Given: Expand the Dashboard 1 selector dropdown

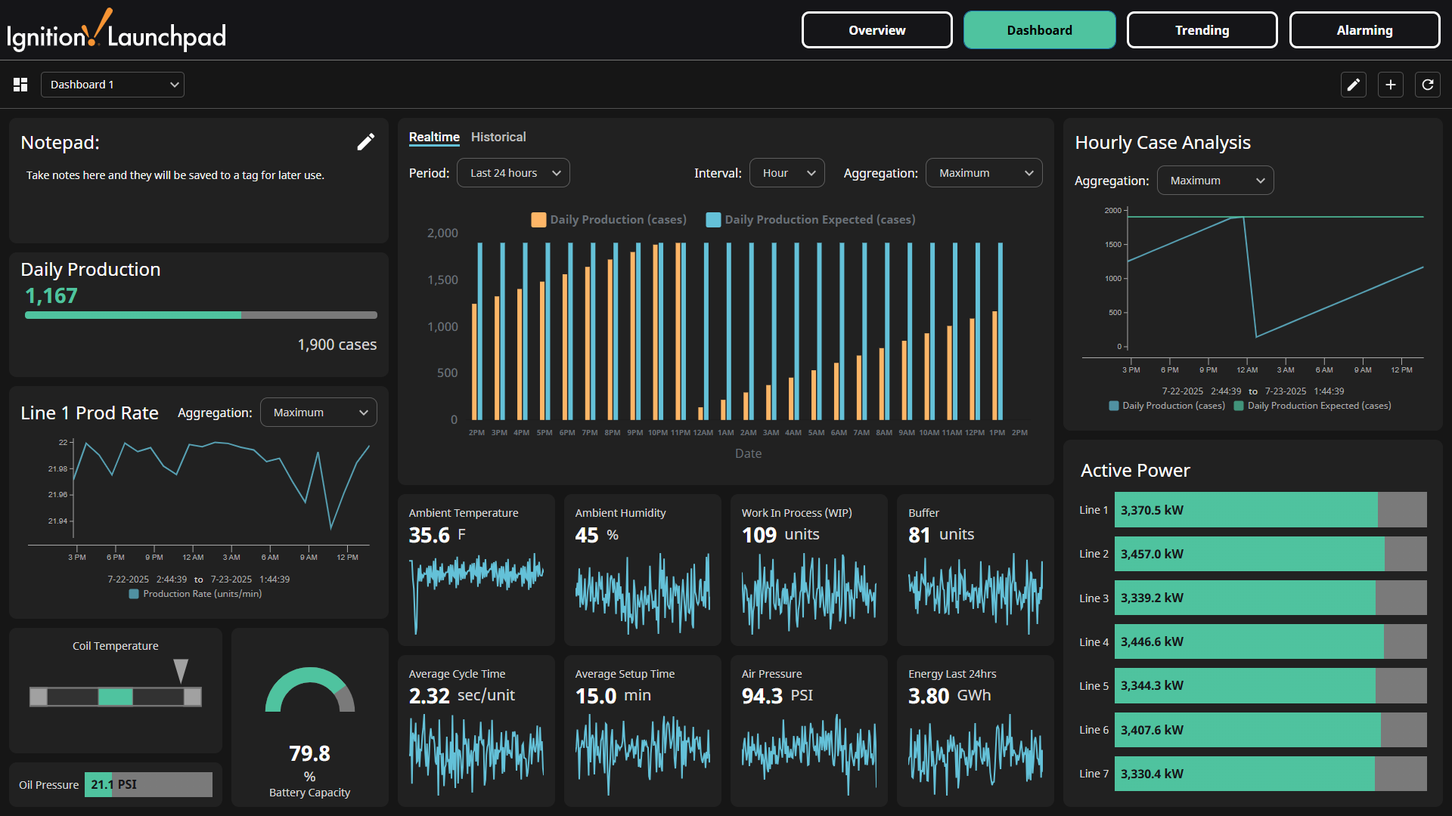Looking at the screenshot, I should point(112,84).
